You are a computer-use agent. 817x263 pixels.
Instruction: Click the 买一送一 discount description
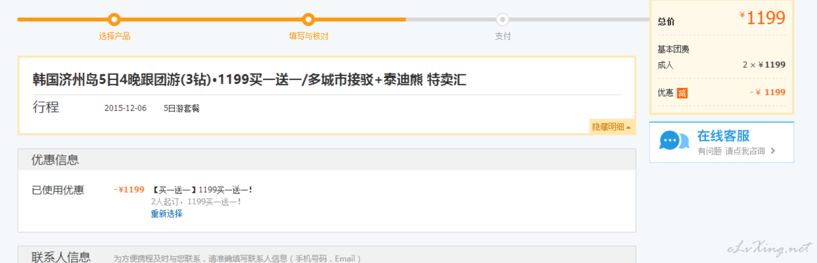pyautogui.click(x=202, y=190)
